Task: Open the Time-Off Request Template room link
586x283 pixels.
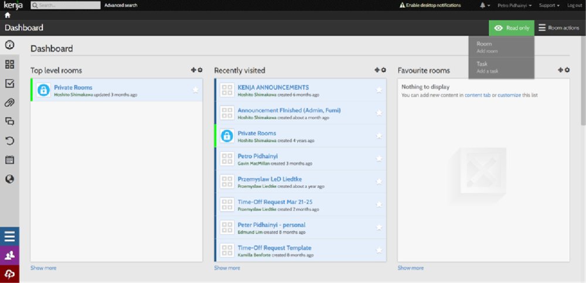Action: (x=274, y=248)
